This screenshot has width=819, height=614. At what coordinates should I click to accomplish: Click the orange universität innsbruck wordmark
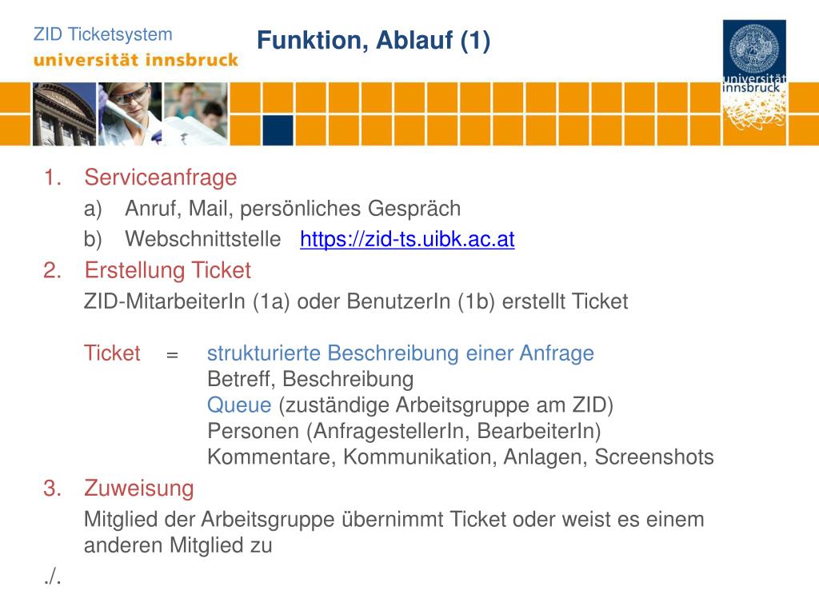[x=136, y=59]
